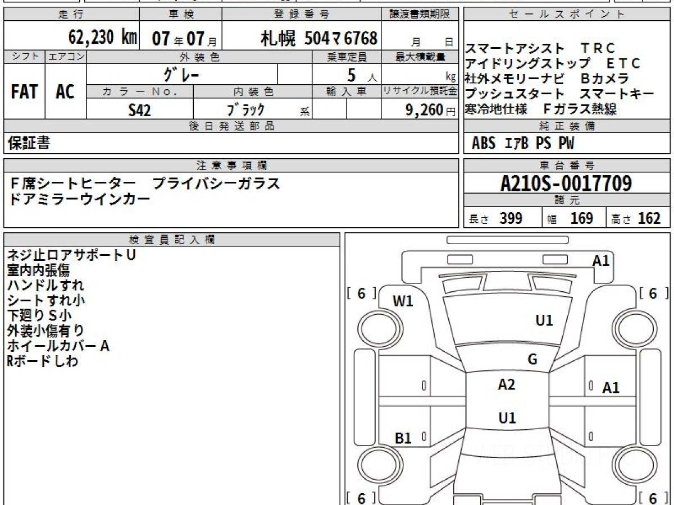Click the G mark on car diagram
The image size is (674, 505).
533,360
